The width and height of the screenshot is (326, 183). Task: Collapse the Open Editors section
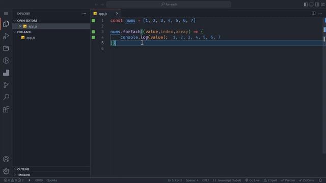point(27,21)
